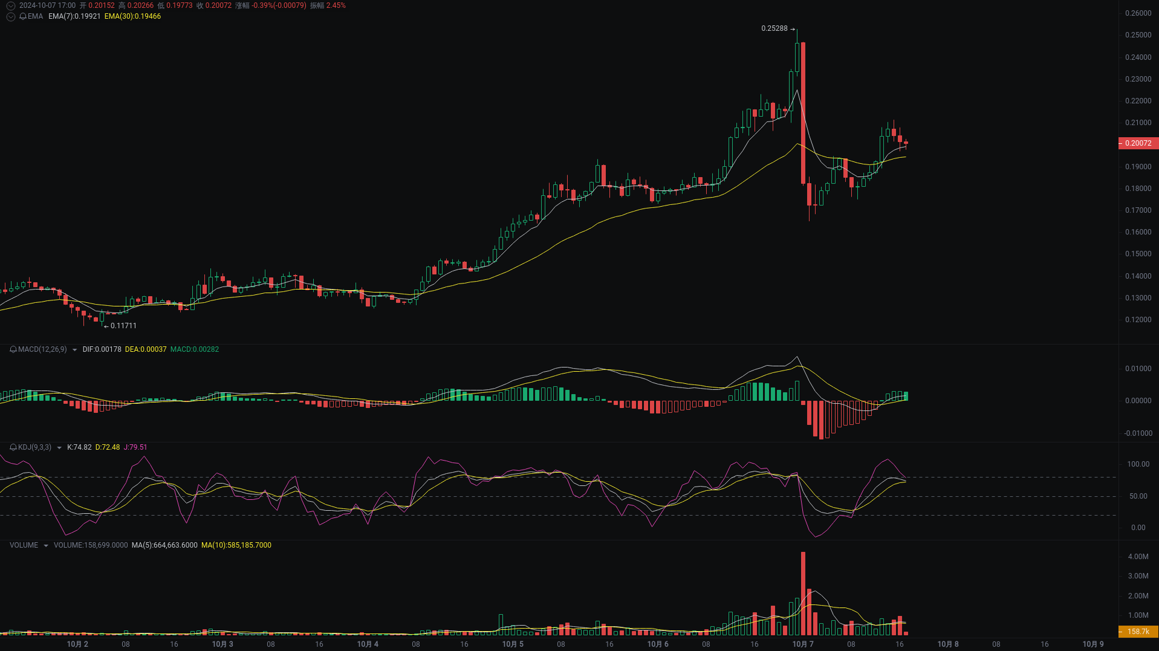1159x651 pixels.
Task: Click the 0.26000 price axis label
Action: pyautogui.click(x=1138, y=13)
